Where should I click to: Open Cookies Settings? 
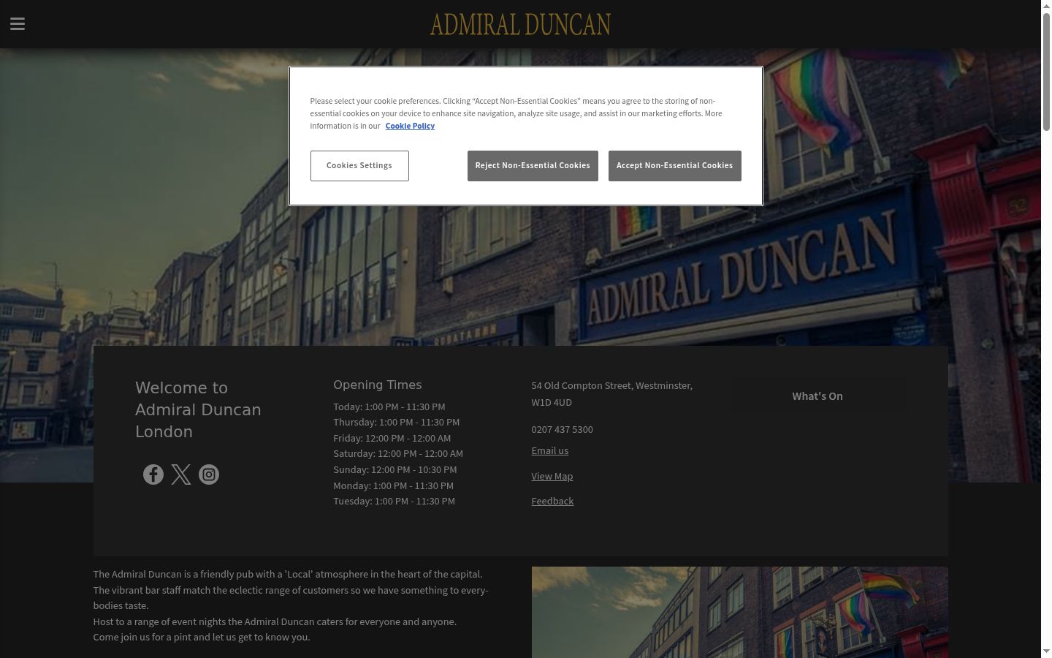coord(359,166)
